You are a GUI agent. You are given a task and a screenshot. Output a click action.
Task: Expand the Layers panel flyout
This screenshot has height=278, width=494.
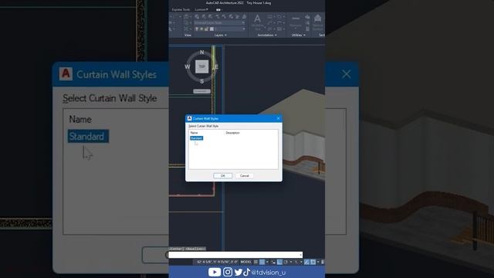220,35
